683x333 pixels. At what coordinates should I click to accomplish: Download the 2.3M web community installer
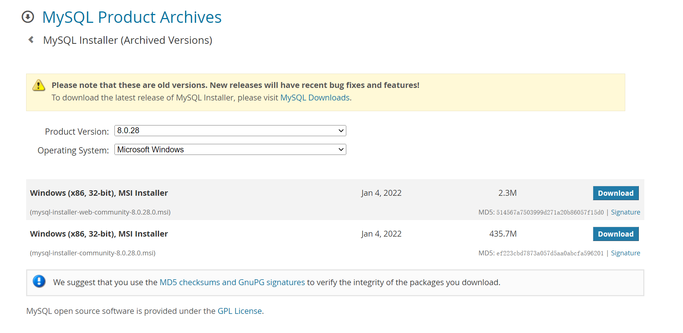[616, 193]
